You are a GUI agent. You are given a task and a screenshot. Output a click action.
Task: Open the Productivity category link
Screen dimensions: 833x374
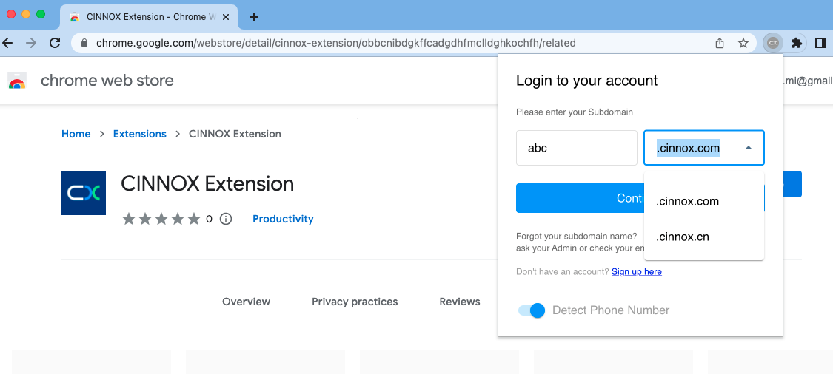[283, 219]
